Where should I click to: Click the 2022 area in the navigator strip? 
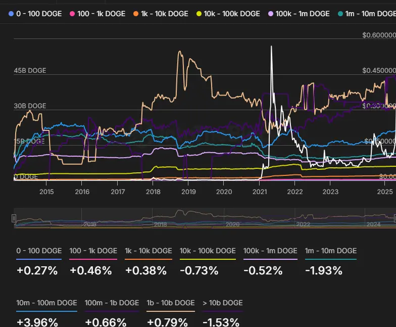coord(303,219)
